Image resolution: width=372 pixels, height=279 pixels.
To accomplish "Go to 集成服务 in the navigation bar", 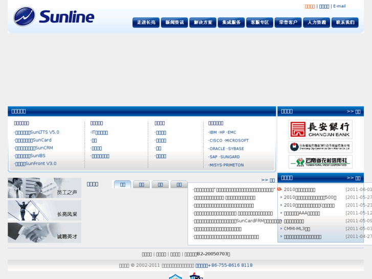I will 231,23.
